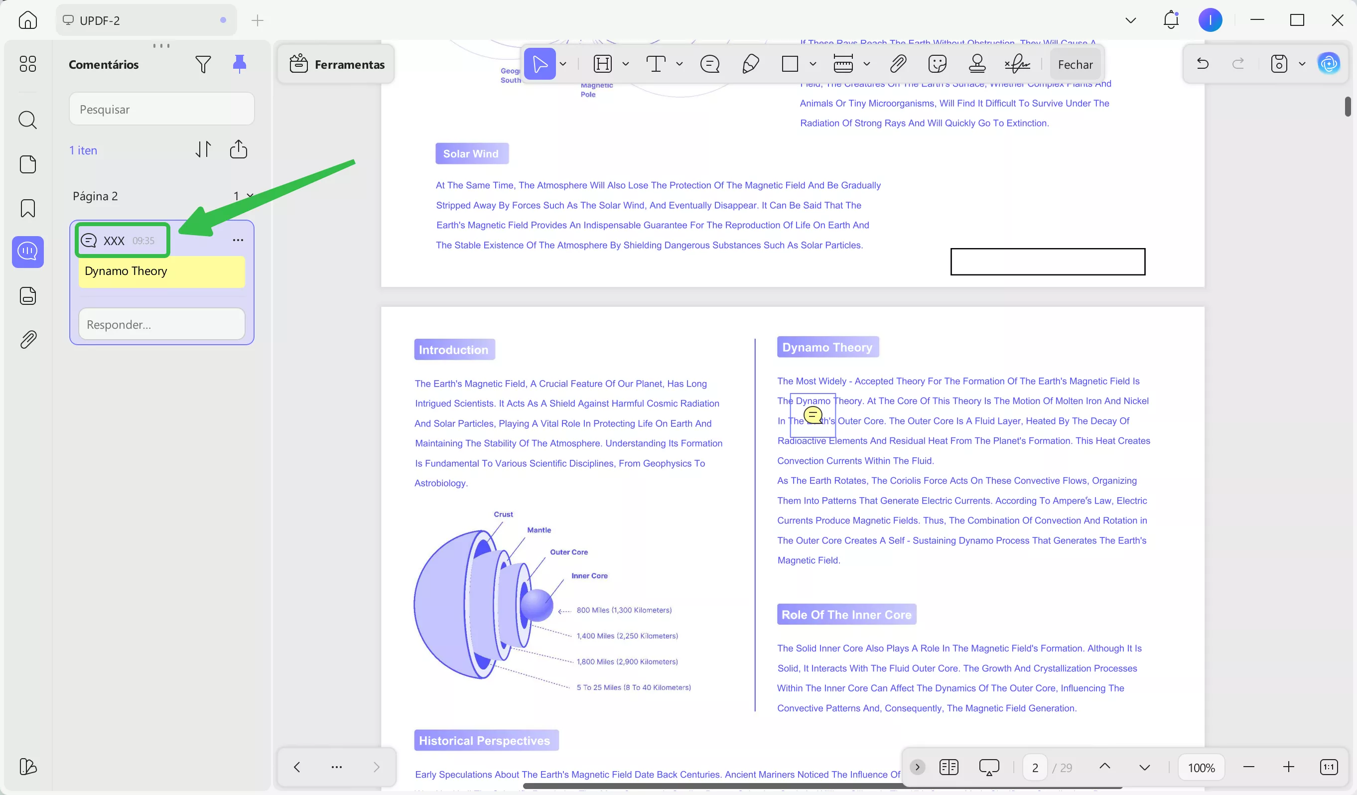Image resolution: width=1357 pixels, height=795 pixels.
Task: Open the comment's three-dot options
Action: coord(238,240)
